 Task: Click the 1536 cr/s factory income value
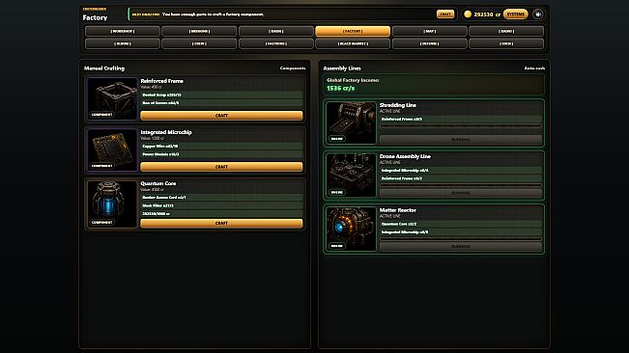(x=340, y=88)
